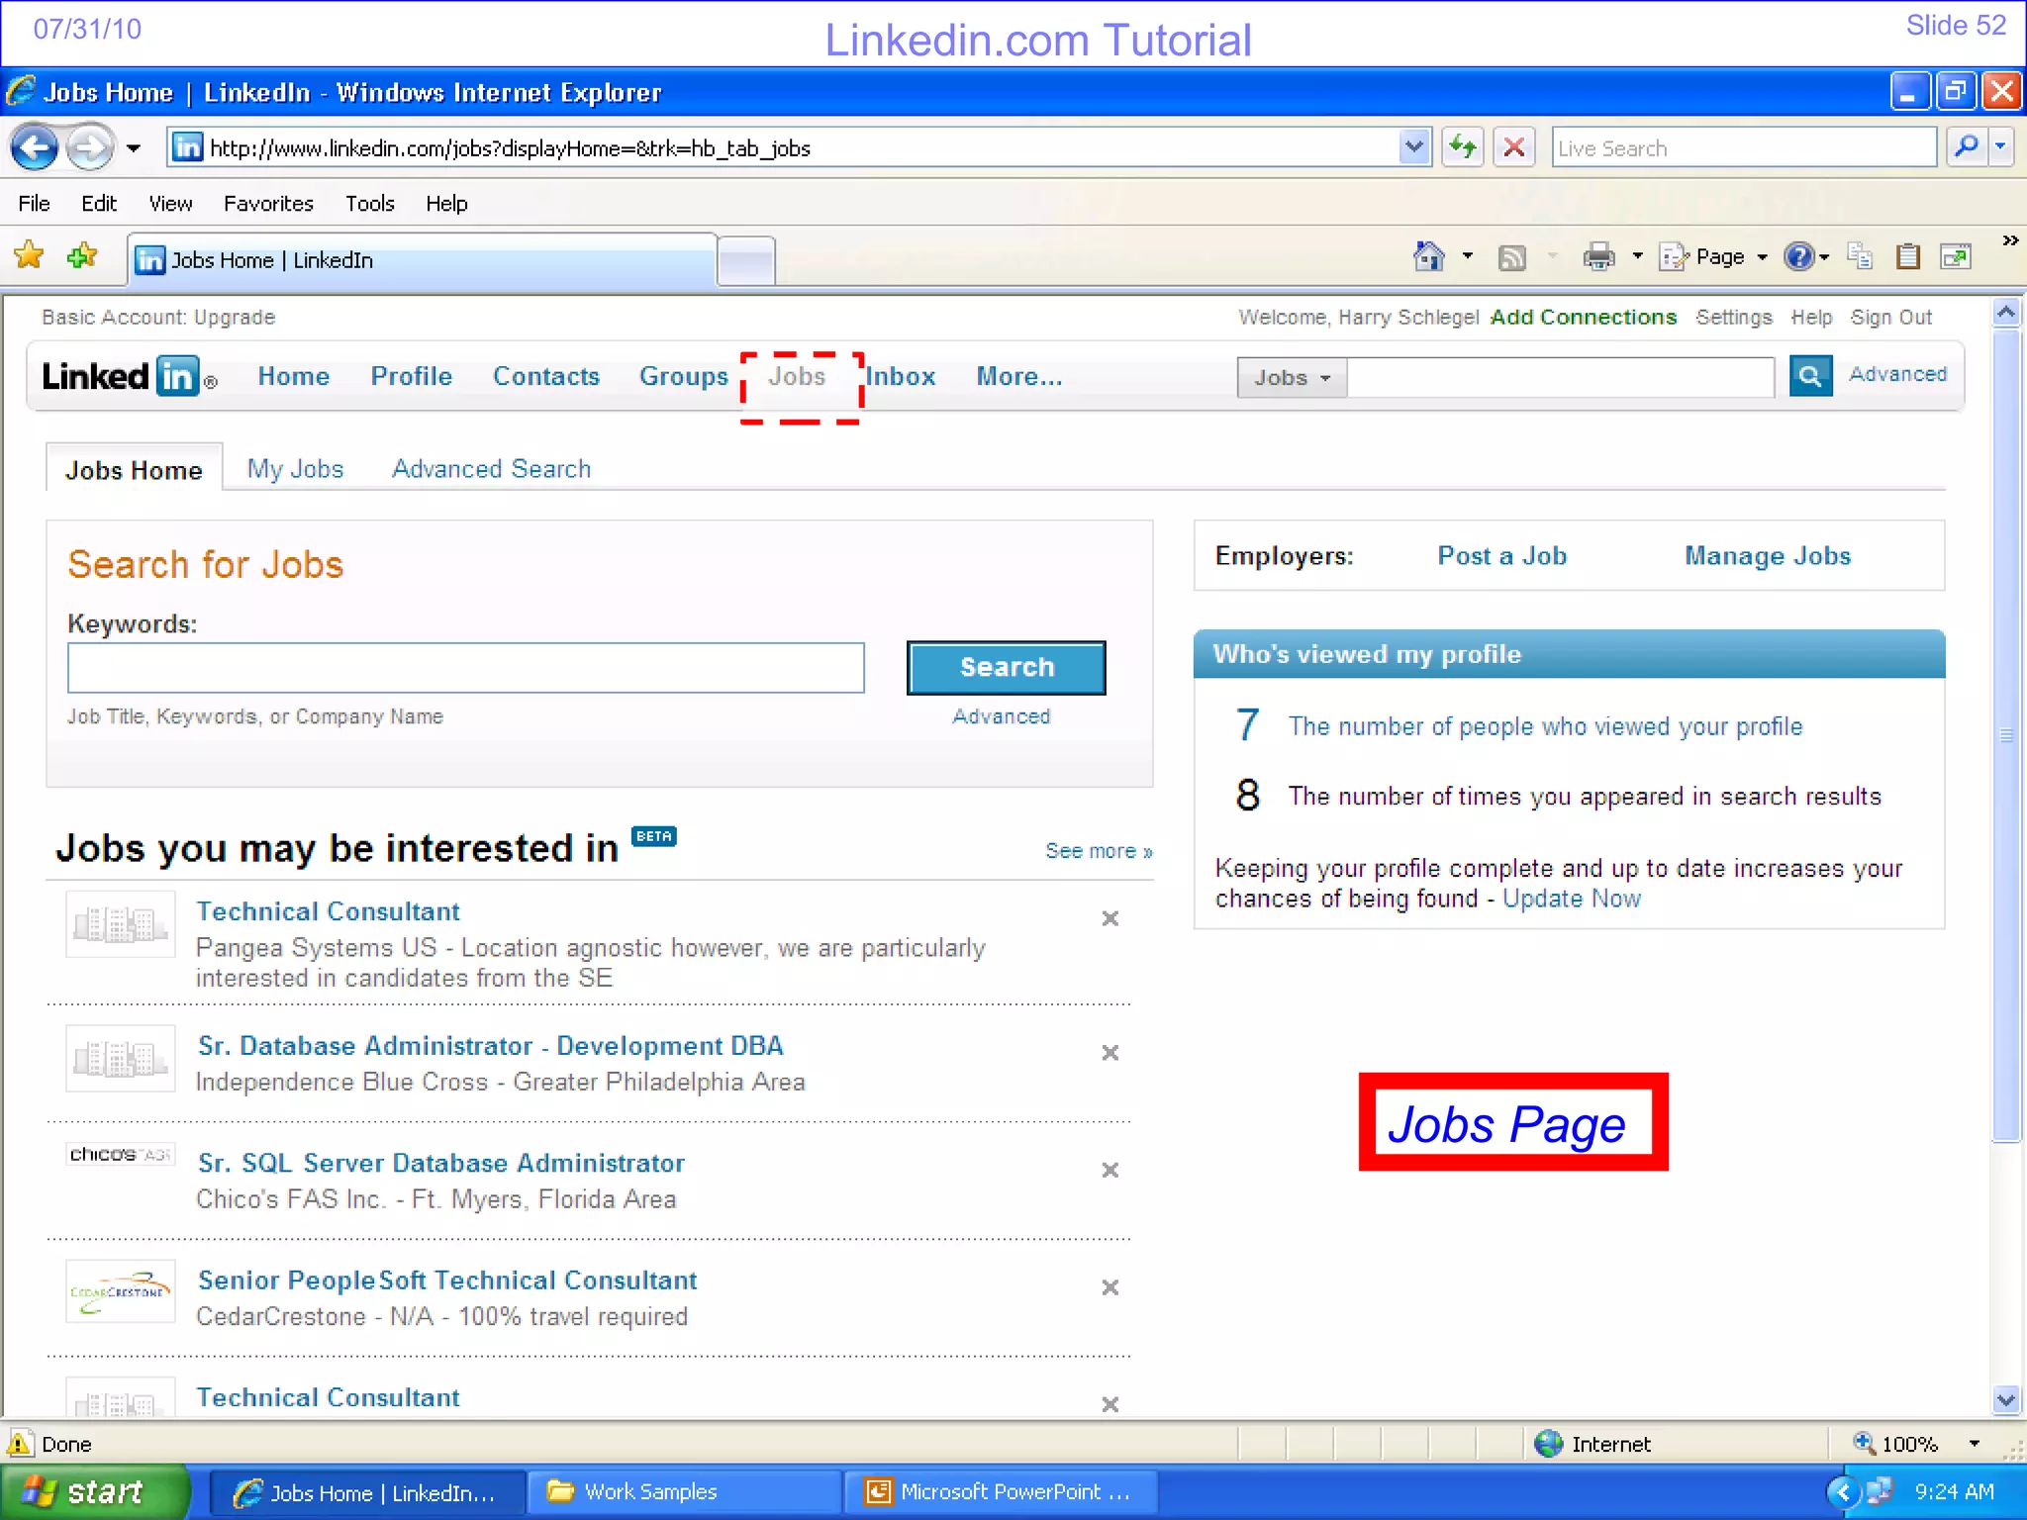Click the Favorites Center star icon
This screenshot has height=1520, width=2027.
30,256
